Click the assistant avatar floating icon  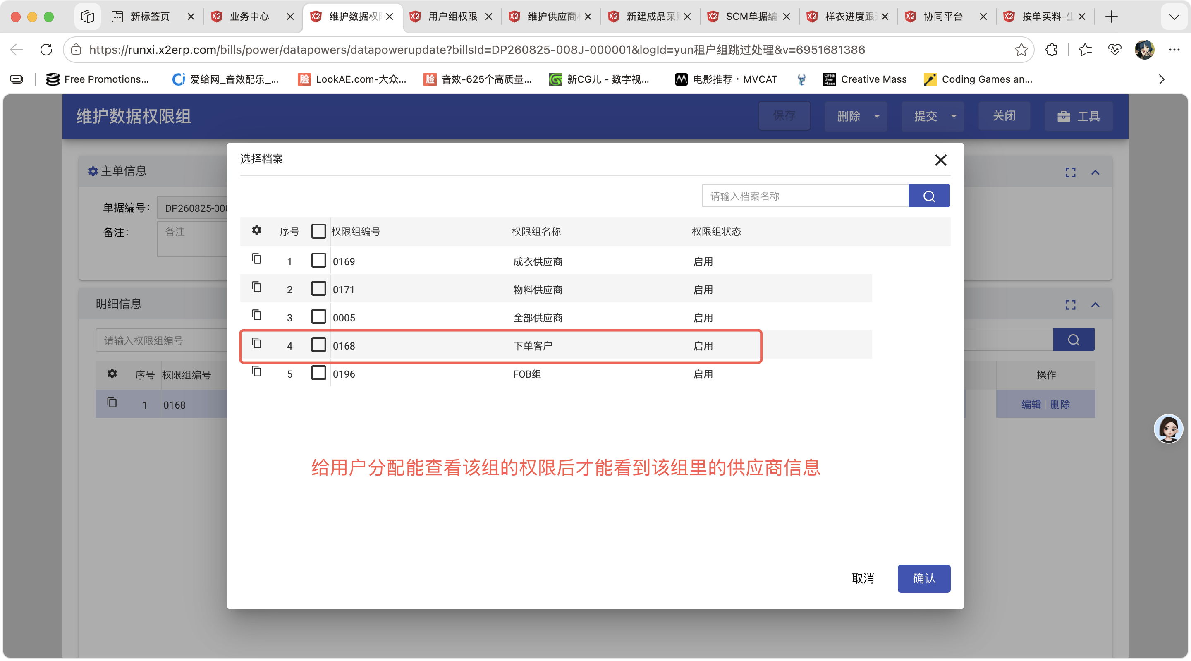(x=1168, y=429)
